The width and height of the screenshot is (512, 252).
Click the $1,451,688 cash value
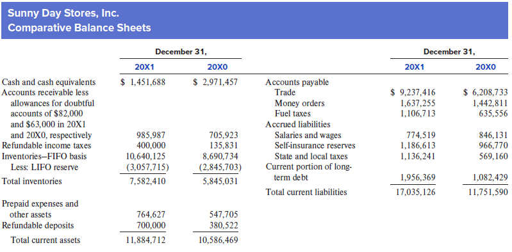pos(143,82)
